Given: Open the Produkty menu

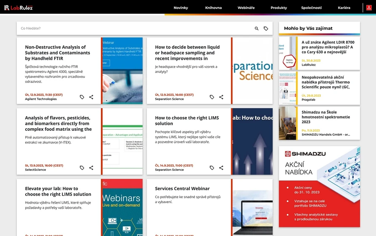Looking at the screenshot, I should click(279, 8).
